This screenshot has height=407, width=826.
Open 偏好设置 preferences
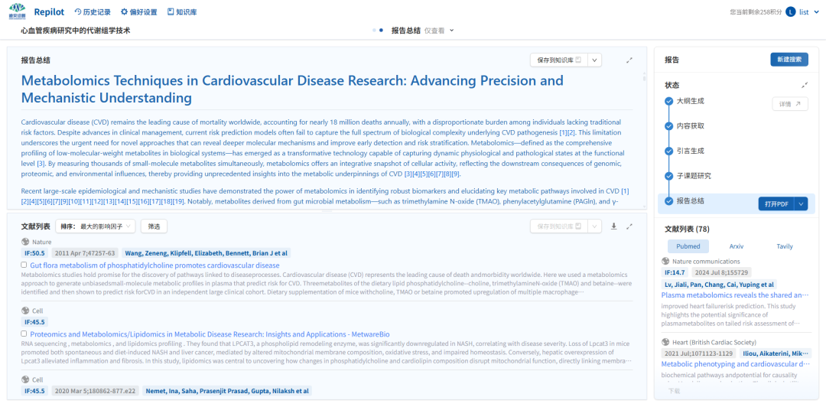click(x=138, y=12)
